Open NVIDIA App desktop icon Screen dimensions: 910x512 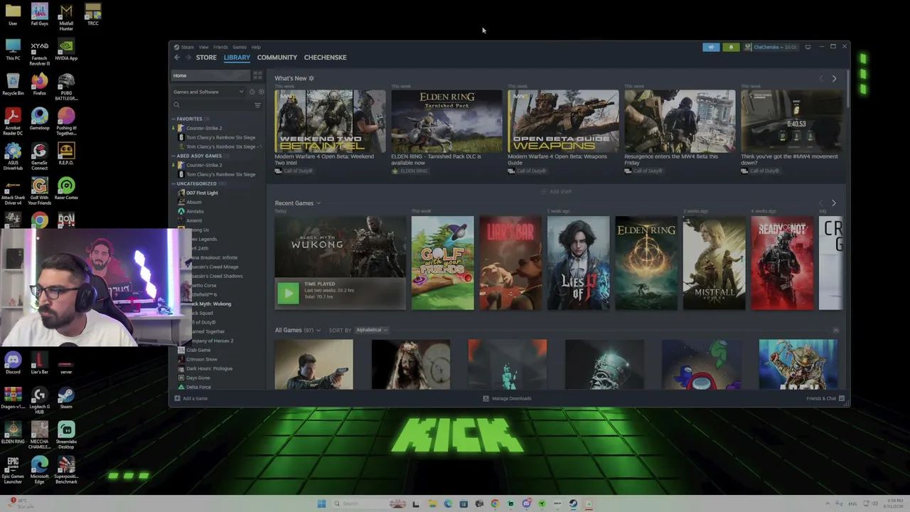coord(66,50)
